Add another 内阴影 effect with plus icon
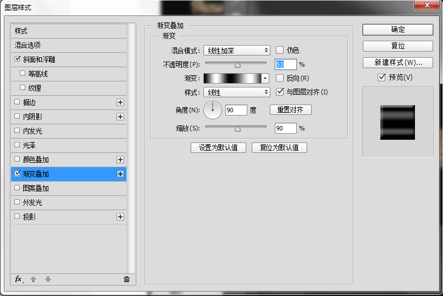Image resolution: width=443 pixels, height=296 pixels. (x=120, y=117)
